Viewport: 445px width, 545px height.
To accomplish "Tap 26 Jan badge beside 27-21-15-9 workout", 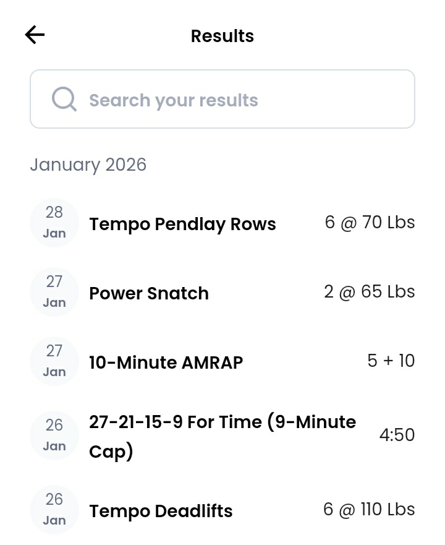I will tap(54, 436).
